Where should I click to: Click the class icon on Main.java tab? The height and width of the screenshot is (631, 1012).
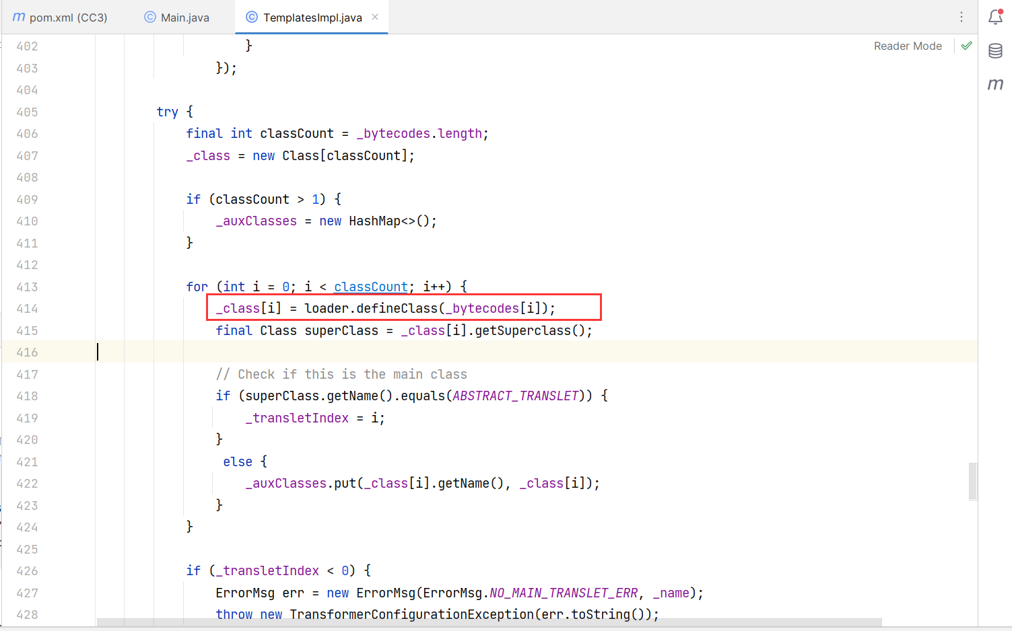click(150, 17)
